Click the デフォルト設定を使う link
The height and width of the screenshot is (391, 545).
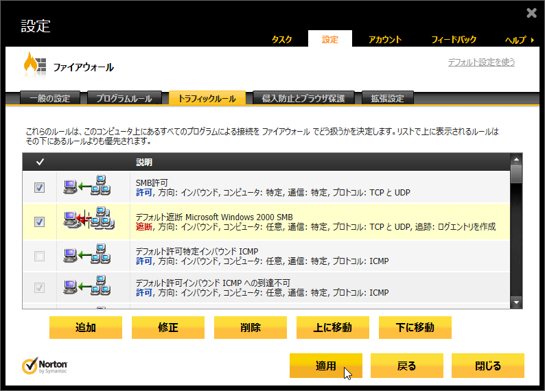pos(480,62)
